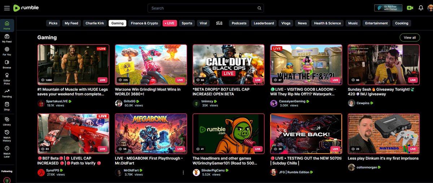The image size is (433, 183).
Task: Select the Charlie Kirk category tab
Action: (x=95, y=23)
